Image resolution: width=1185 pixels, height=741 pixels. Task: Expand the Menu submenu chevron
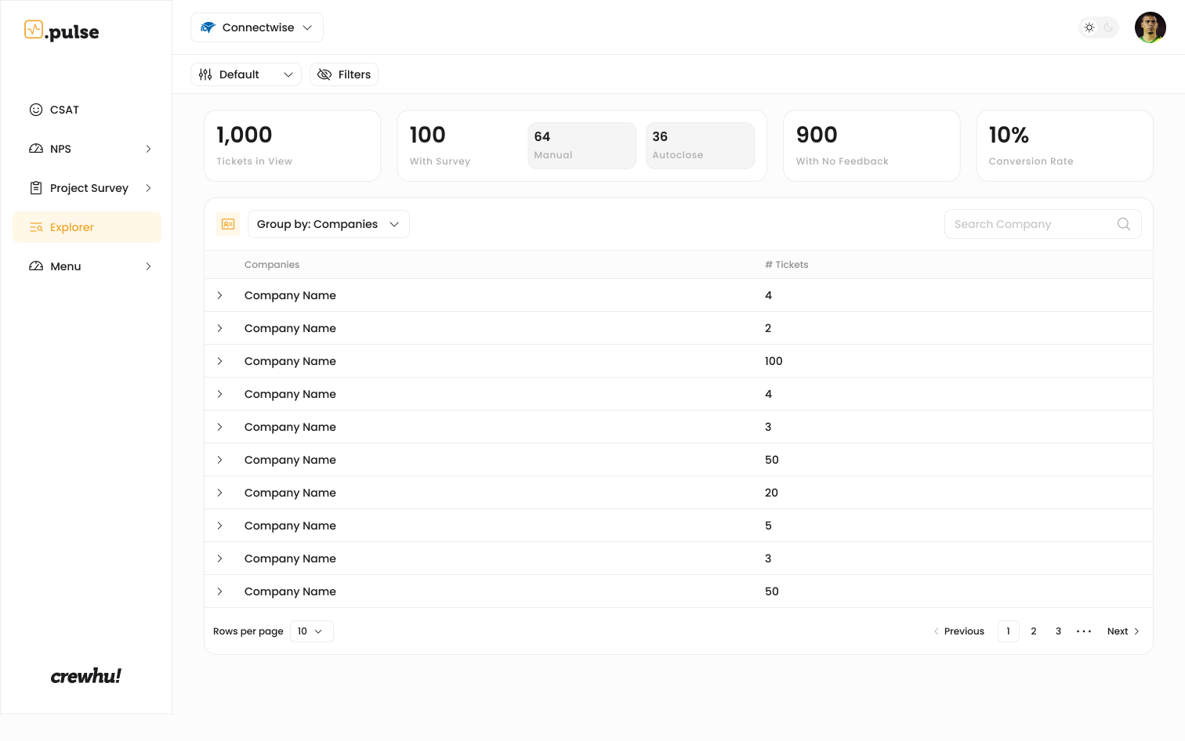tap(148, 266)
